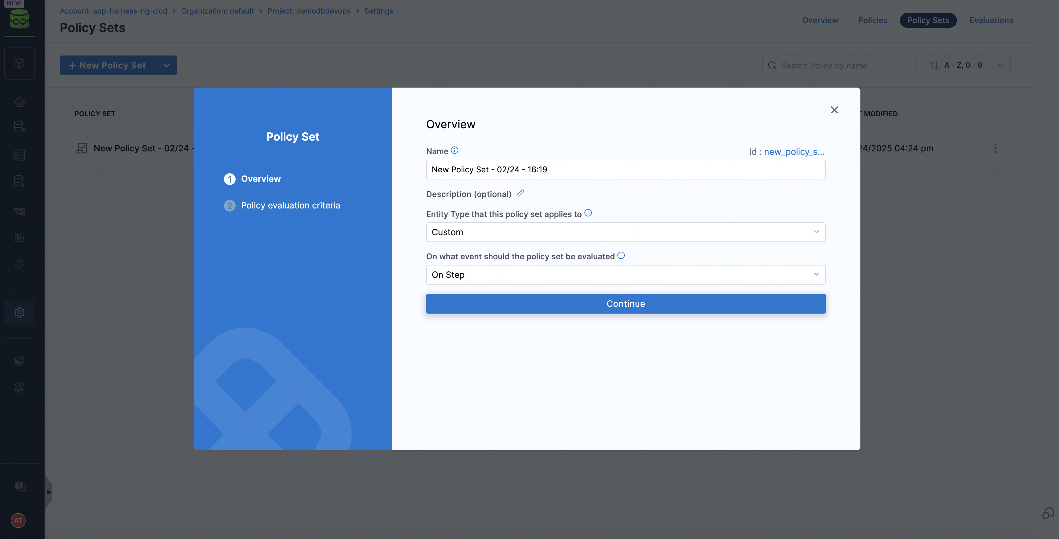Click the AT user avatar
1059x539 pixels.
18,520
